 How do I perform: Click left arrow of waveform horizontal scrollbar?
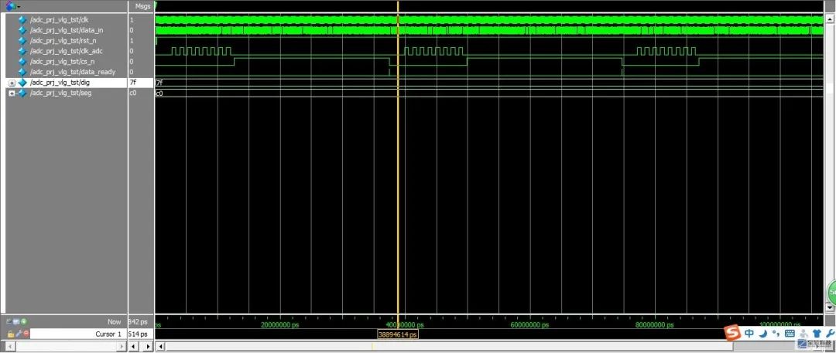pyautogui.click(x=160, y=347)
